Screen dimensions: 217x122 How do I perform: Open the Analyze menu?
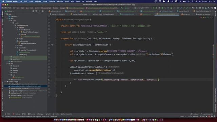pyautogui.click(x=52, y=1)
